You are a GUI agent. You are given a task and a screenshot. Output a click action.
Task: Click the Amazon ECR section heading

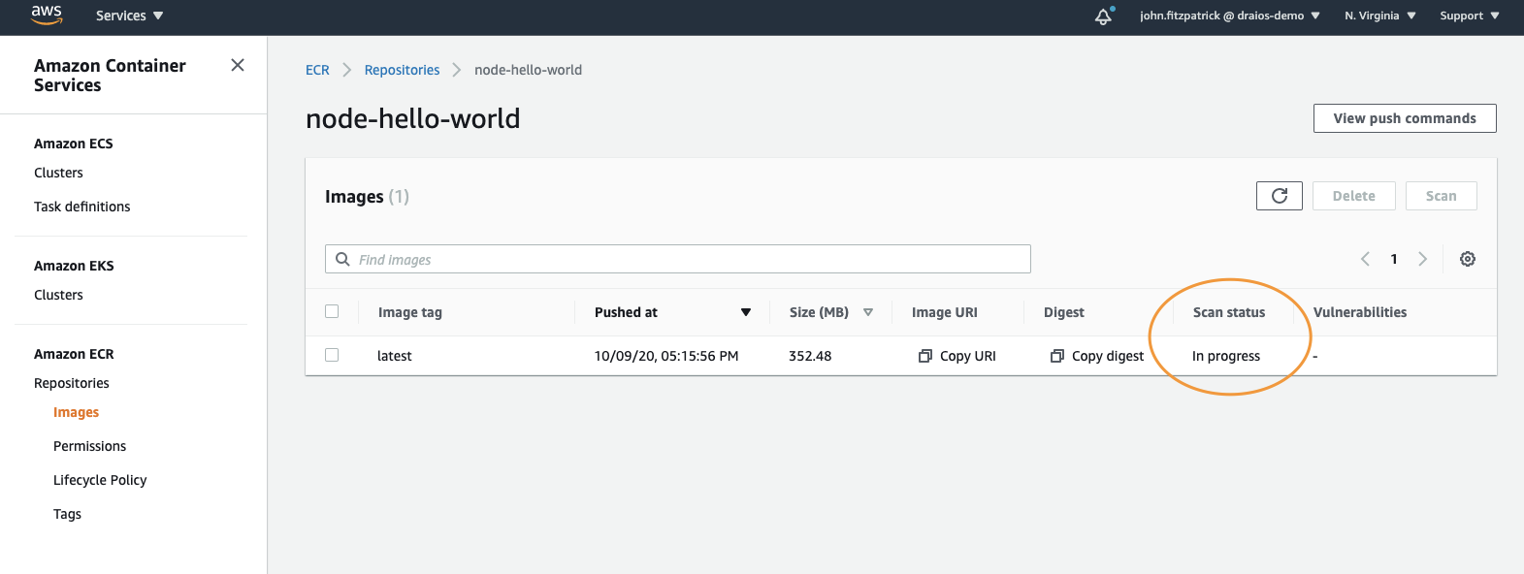[x=74, y=354]
